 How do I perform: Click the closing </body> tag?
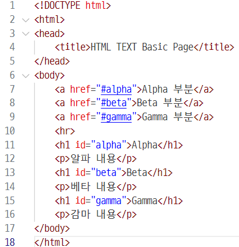[52, 229]
